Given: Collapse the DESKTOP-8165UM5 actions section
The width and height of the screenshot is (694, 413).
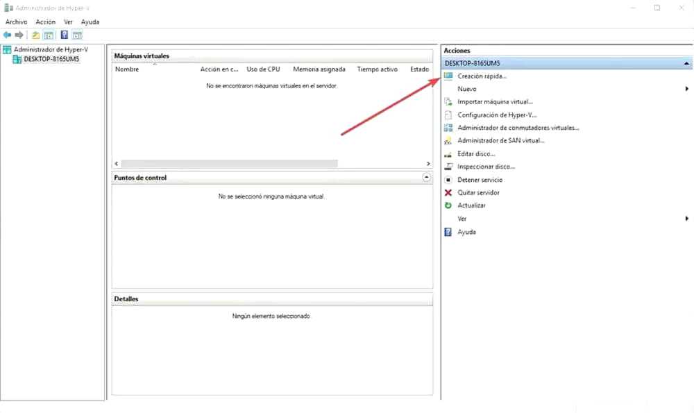Looking at the screenshot, I should (686, 63).
